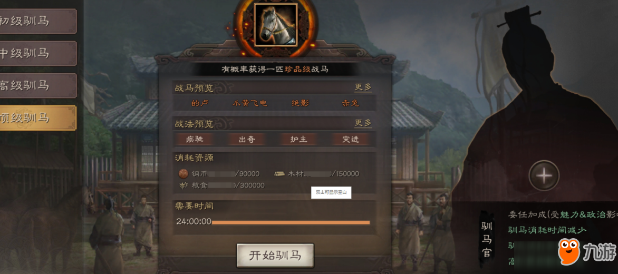Viewport: 618px width, 274px height.
Task: Click the orange time progress bar
Action: pos(291,222)
